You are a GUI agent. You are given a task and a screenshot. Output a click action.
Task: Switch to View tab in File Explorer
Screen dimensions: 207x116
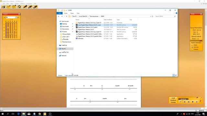tap(78, 13)
